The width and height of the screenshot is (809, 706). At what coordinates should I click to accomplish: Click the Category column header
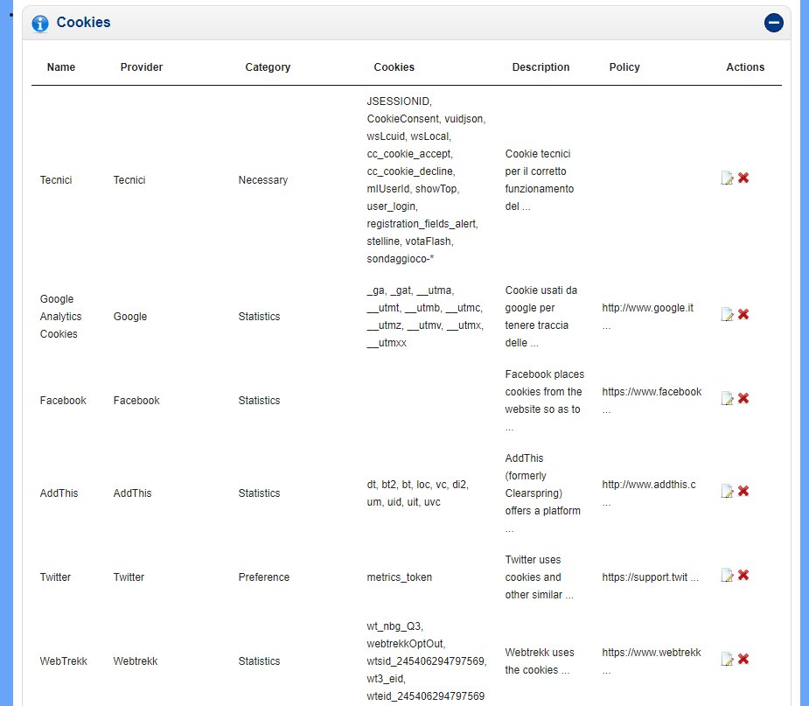click(x=268, y=67)
